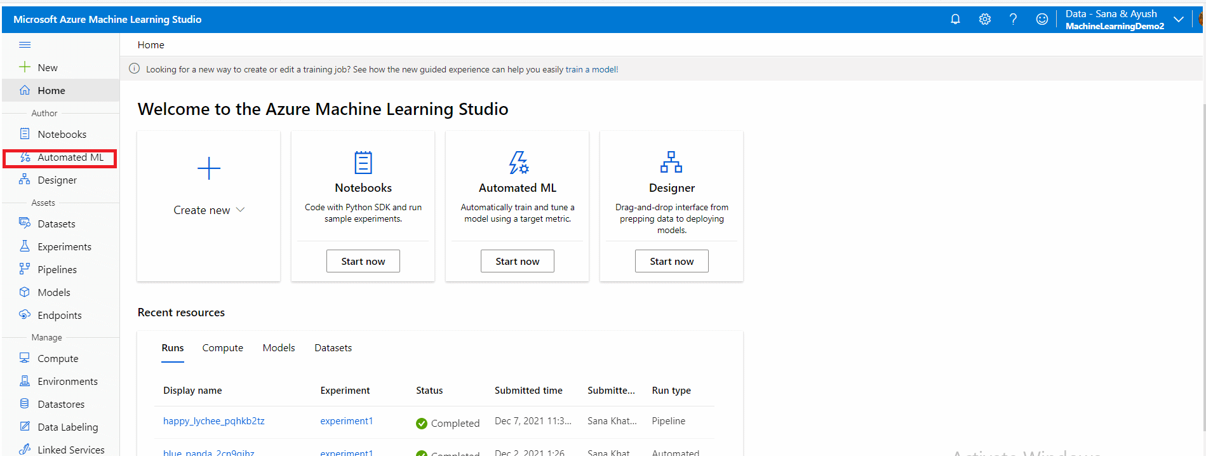This screenshot has width=1206, height=456.
Task: Click the Designer card diagram icon
Action: tap(671, 163)
